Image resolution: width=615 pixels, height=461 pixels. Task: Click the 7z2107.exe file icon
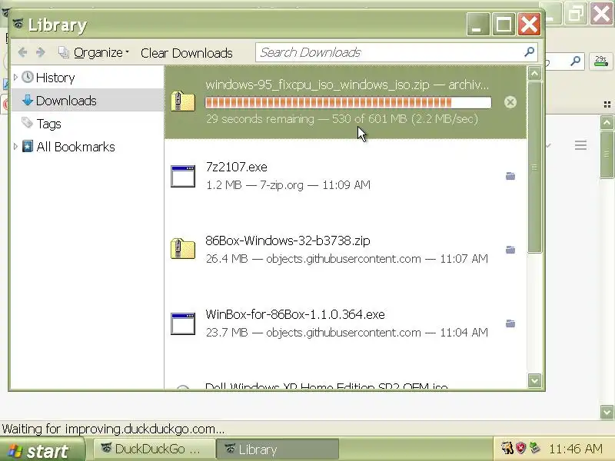pos(183,176)
